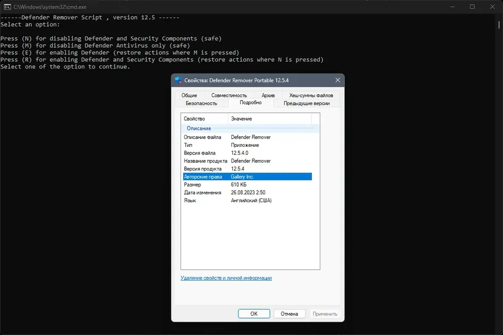Click the 'Defender Remover Script , version 12.5' header line
Screen dimensions: 503x335
tap(90, 17)
